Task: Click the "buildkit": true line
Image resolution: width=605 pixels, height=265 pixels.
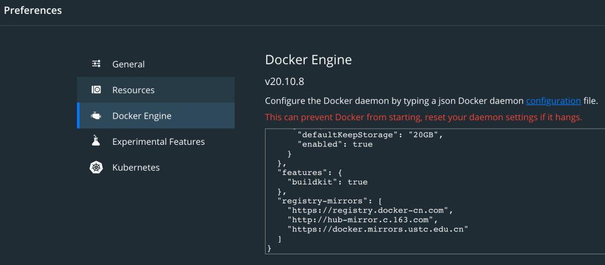Action: coord(328,182)
